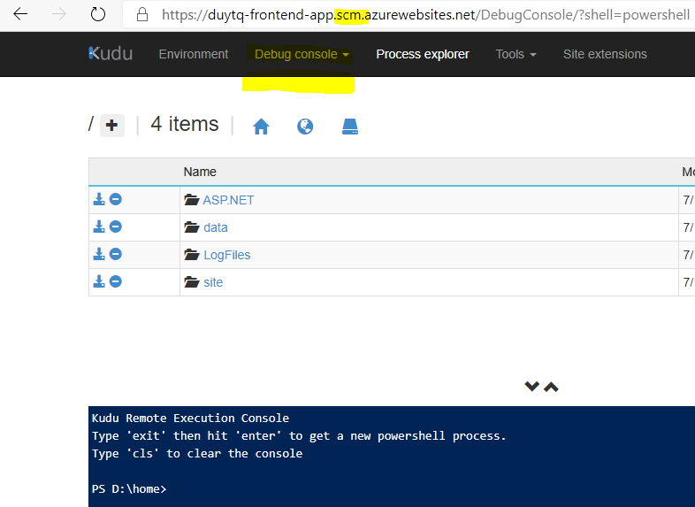Expand console with up chevron
Screen dimensions: 695x507
551,387
